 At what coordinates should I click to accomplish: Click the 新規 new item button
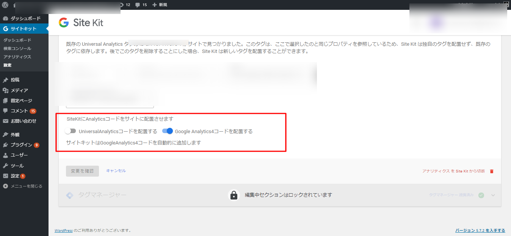pyautogui.click(x=160, y=5)
